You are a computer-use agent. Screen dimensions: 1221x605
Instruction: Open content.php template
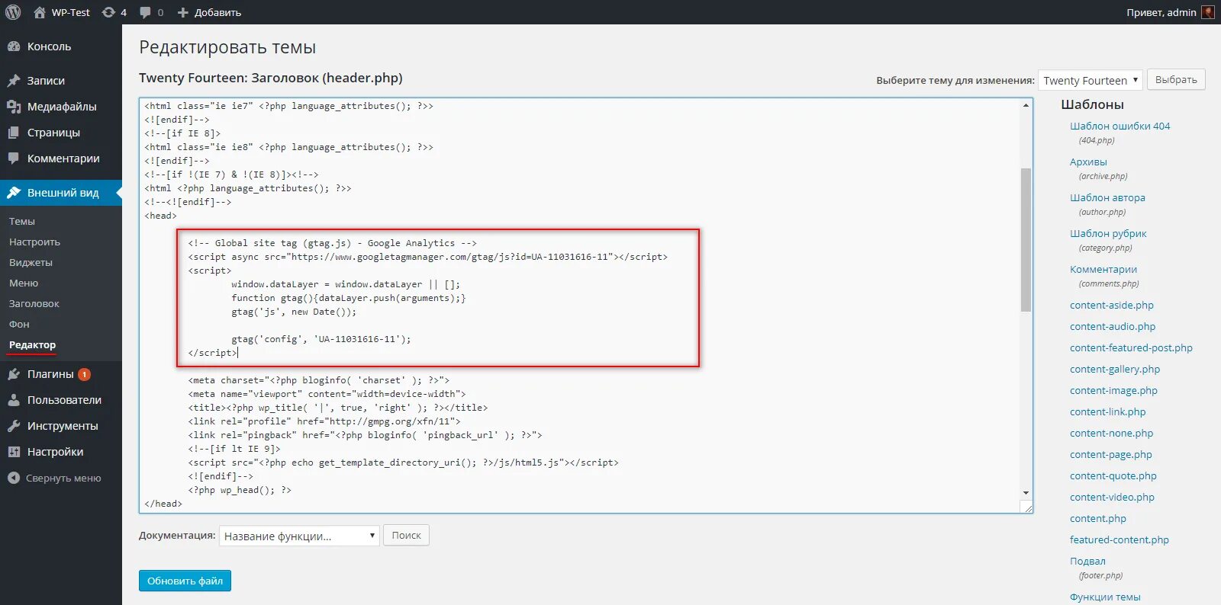click(1098, 518)
